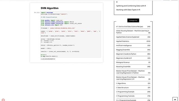179x101 pixels.
Task: Click the print(results.mean()) code line
Action: [x=49, y=56]
